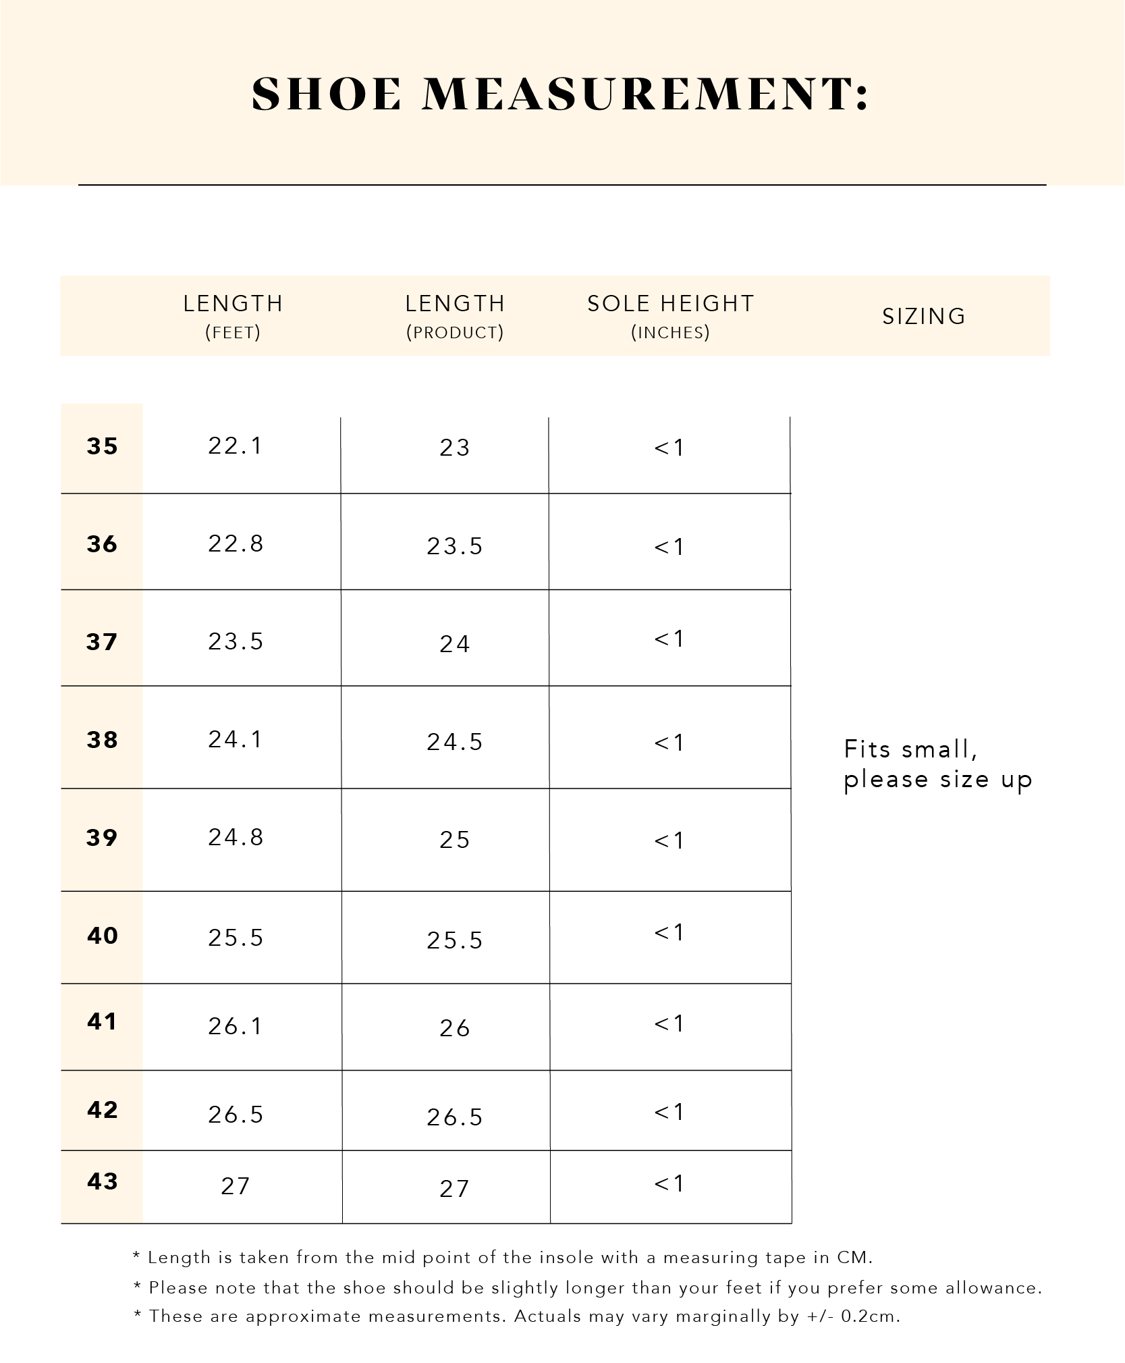
Task: Select the size 43 row label
Action: pyautogui.click(x=103, y=1181)
